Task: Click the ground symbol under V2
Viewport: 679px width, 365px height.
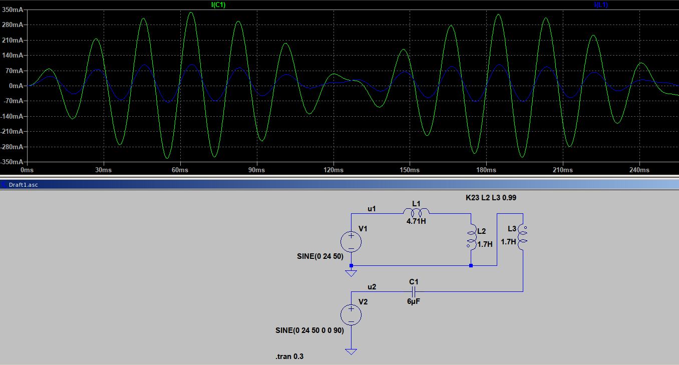Action: (x=351, y=351)
